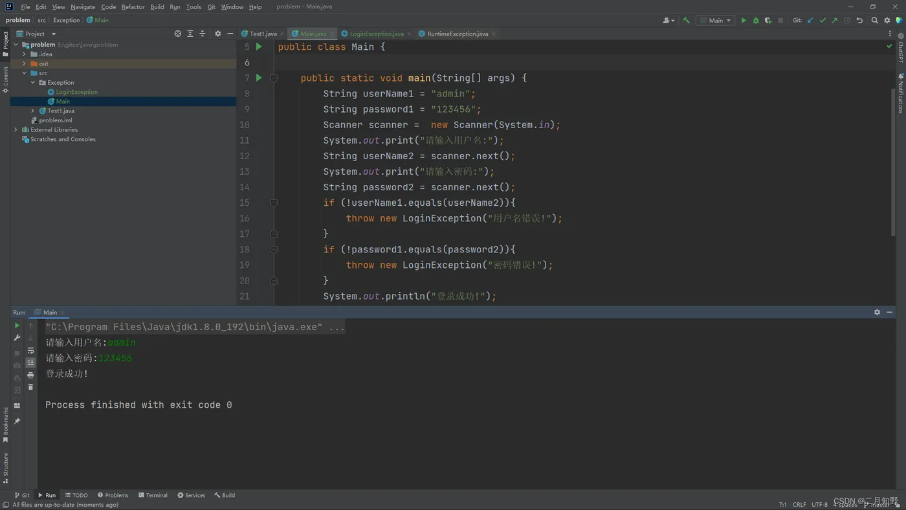Toggle the ChatGPT side tool window
This screenshot has height=510, width=906.
coord(900,47)
